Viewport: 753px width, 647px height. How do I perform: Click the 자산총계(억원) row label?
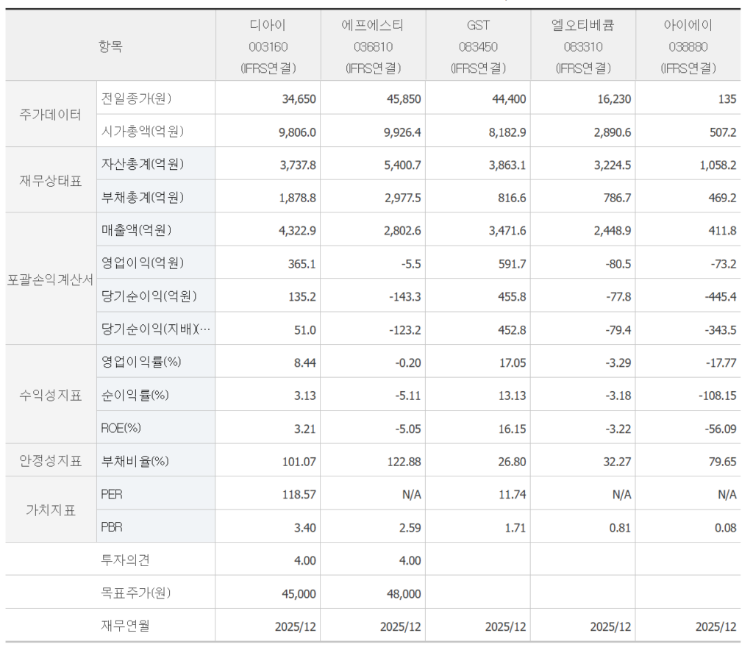point(143,164)
